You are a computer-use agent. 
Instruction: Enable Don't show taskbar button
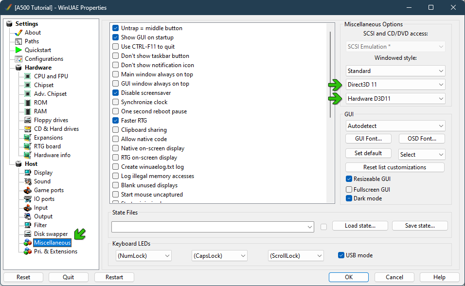[x=116, y=56]
